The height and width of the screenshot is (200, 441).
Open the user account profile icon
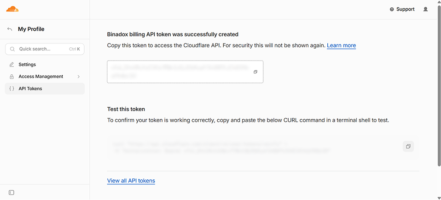click(x=425, y=9)
